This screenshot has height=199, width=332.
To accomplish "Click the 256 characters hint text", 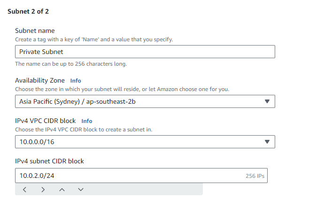I will pyautogui.click(x=71, y=64).
